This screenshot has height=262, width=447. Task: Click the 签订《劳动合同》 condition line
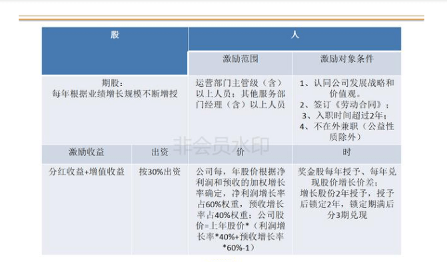(344, 105)
